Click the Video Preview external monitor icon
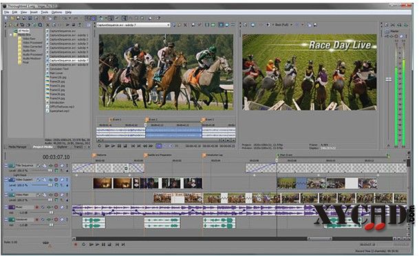Screen dimensions: 419x256 253,25
